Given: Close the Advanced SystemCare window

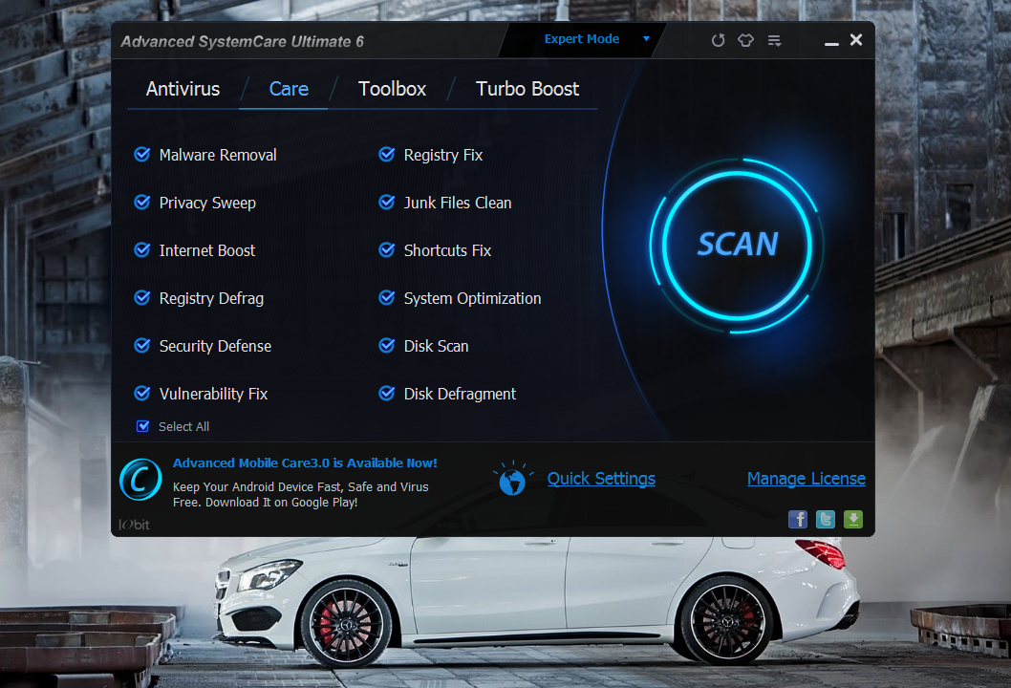Looking at the screenshot, I should click(x=856, y=40).
